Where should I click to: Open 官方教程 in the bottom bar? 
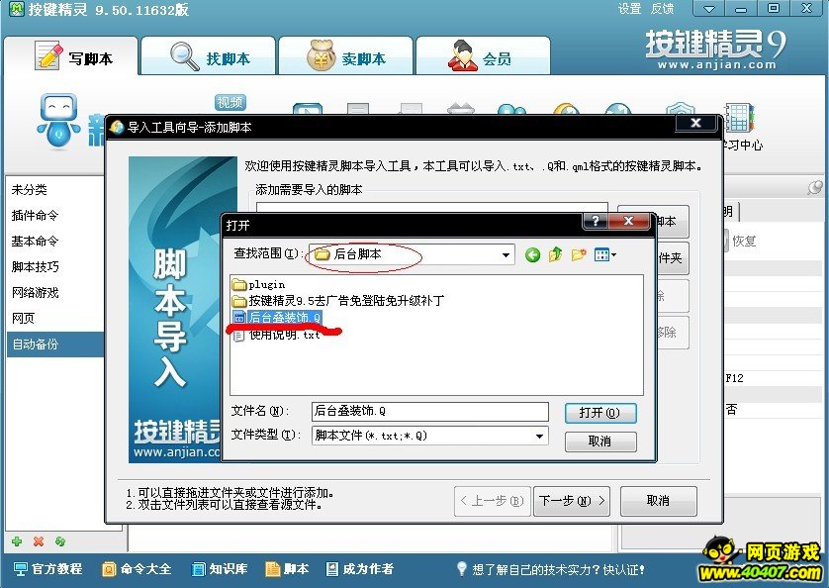tap(48, 569)
